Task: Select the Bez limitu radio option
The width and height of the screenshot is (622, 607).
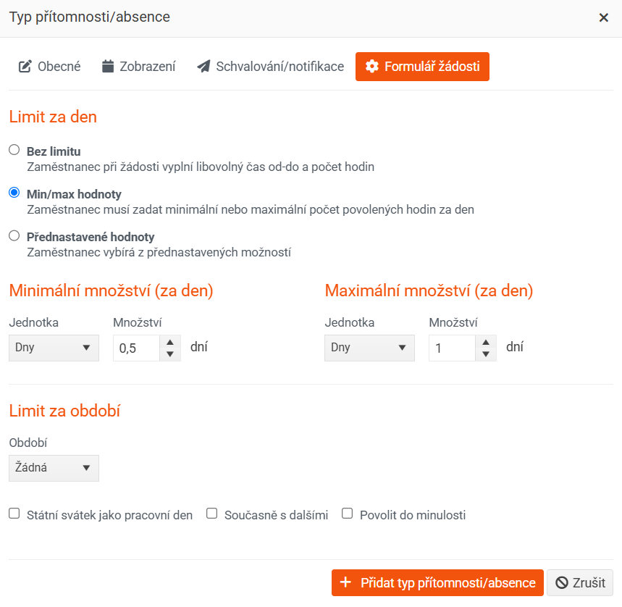Action: [x=14, y=151]
